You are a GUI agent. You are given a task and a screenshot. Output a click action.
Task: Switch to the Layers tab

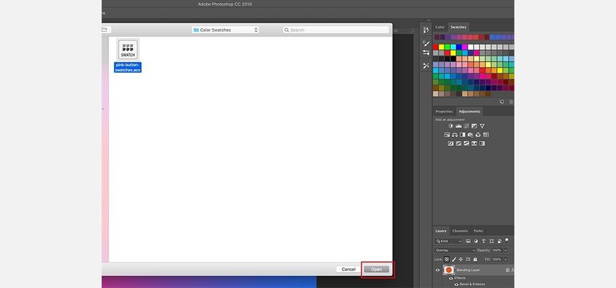441,231
